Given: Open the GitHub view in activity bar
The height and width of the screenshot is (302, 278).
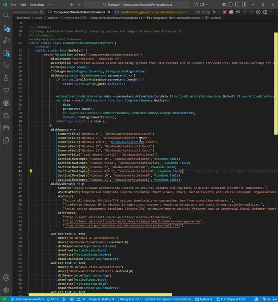Looking at the screenshot, I should pyautogui.click(x=6, y=103).
